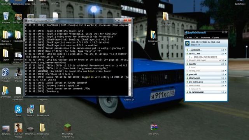Expand the 25.66.22.228:25565 network arrow
Viewport: 249px width, 140px height.
tap(225, 60)
